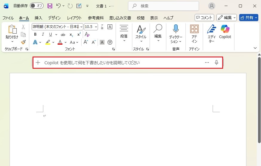The image size is (261, 166).
Task: Expand the font size dropdown
Action: click(x=96, y=27)
